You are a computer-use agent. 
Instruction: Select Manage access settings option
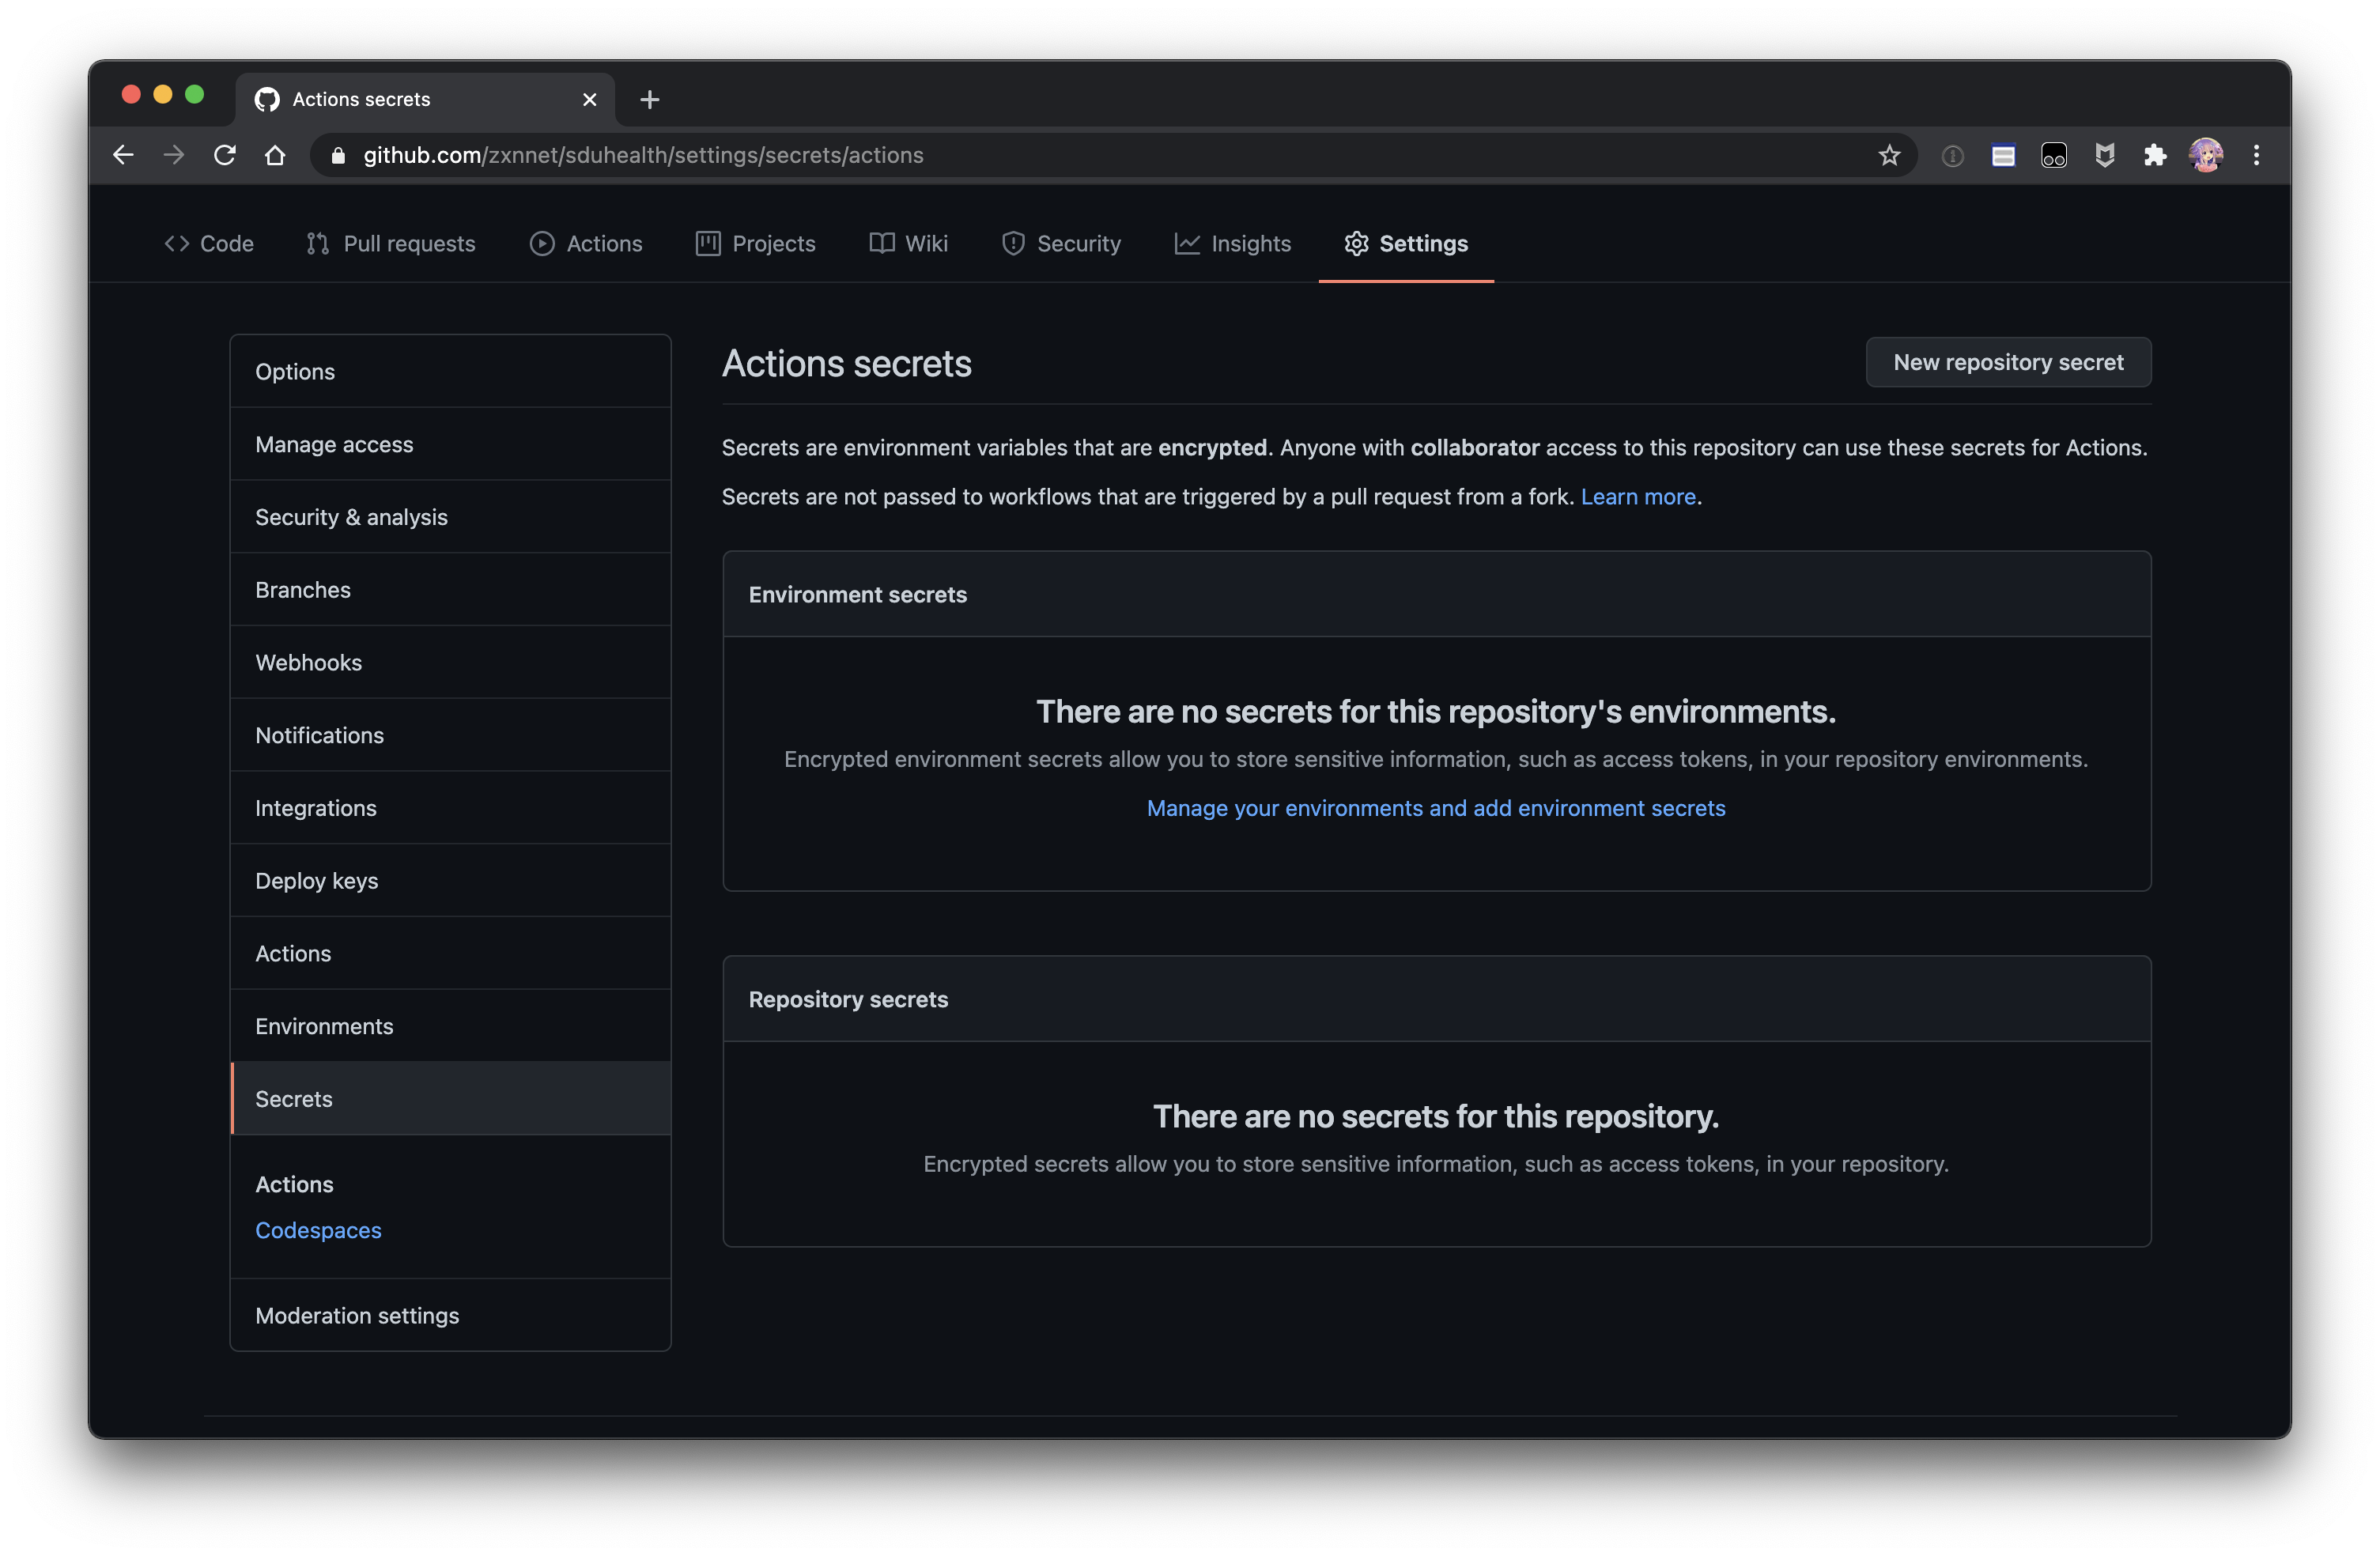point(334,443)
